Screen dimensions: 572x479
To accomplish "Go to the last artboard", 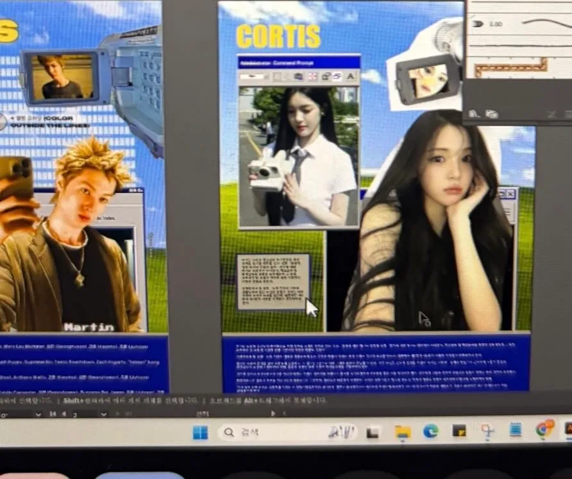I will pyautogui.click(x=128, y=414).
